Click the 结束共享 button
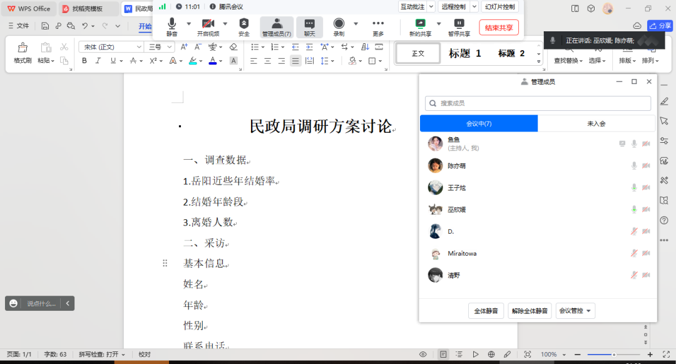The height and width of the screenshot is (364, 676). (x=499, y=28)
